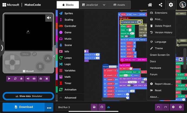Select Report Abuse in the menu
187x113 pixels.
pyautogui.click(x=161, y=84)
